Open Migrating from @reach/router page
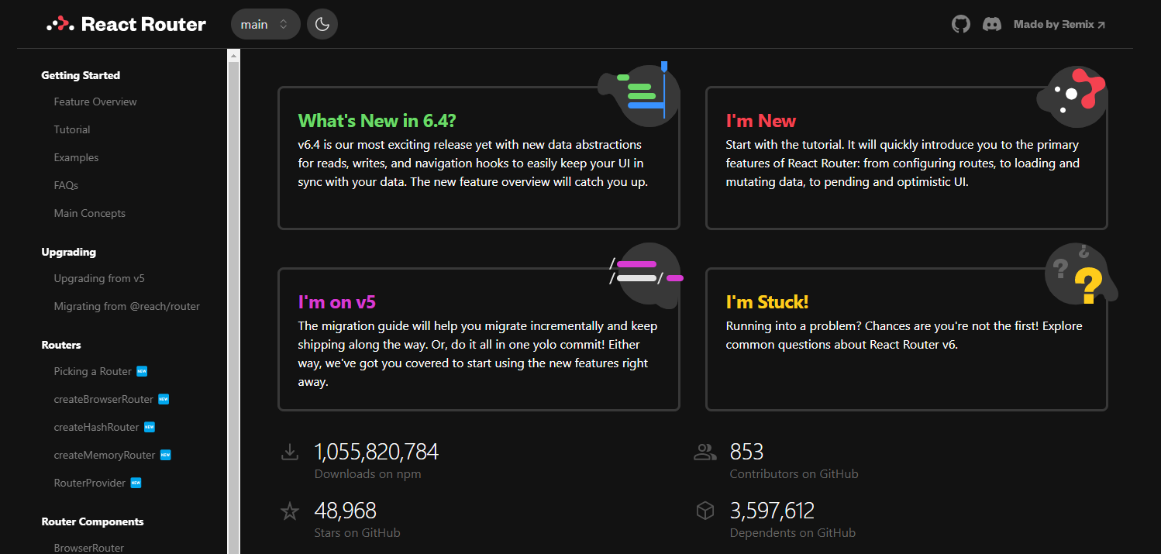 coord(126,306)
